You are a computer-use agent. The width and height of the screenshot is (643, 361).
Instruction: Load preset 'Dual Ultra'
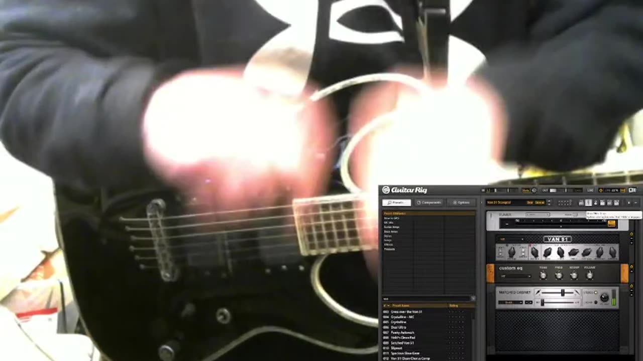click(x=398, y=327)
